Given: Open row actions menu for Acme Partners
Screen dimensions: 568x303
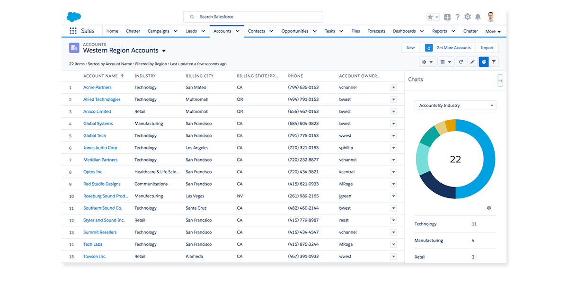Looking at the screenshot, I should click(393, 88).
